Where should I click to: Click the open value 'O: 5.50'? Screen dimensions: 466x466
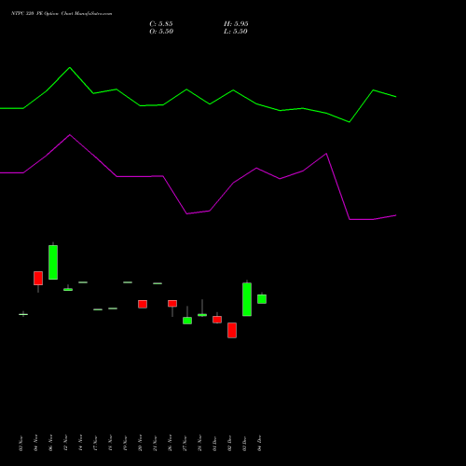pos(161,32)
